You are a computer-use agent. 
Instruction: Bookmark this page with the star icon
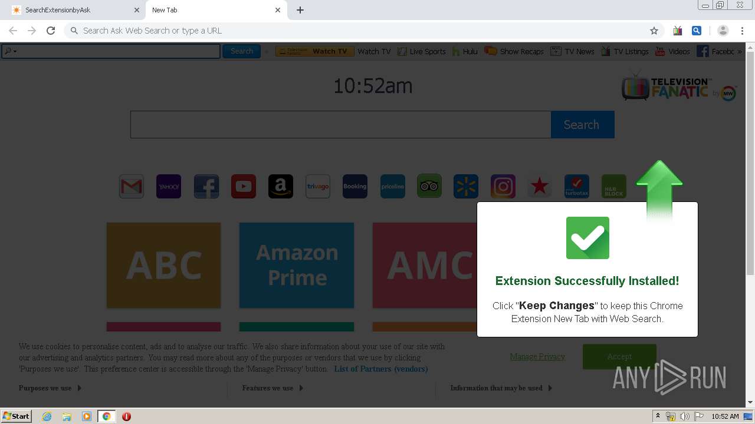click(654, 31)
